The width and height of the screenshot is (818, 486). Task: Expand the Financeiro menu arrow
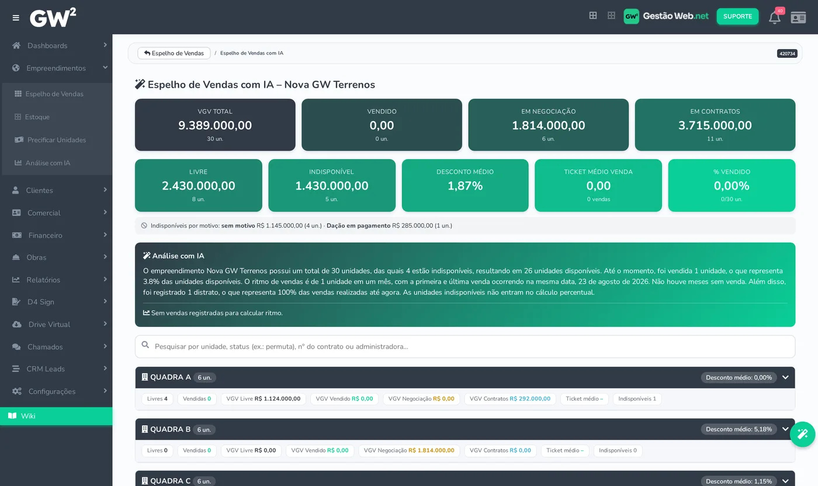[105, 235]
